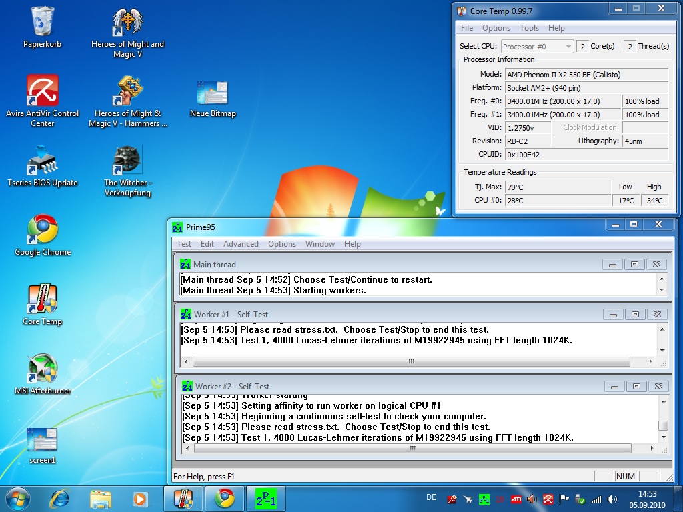Viewport: 683px width, 512px height.
Task: Open the Help menu in Core Temp
Action: tap(556, 28)
